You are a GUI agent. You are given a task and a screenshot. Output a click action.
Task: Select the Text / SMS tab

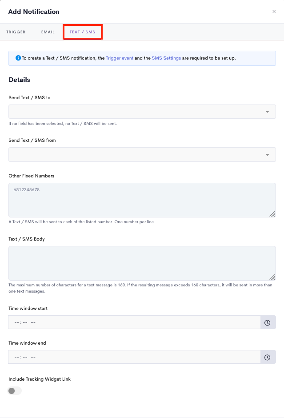click(x=82, y=32)
